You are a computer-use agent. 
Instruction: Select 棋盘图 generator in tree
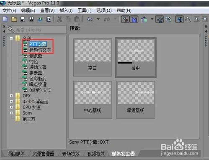pos(36,73)
